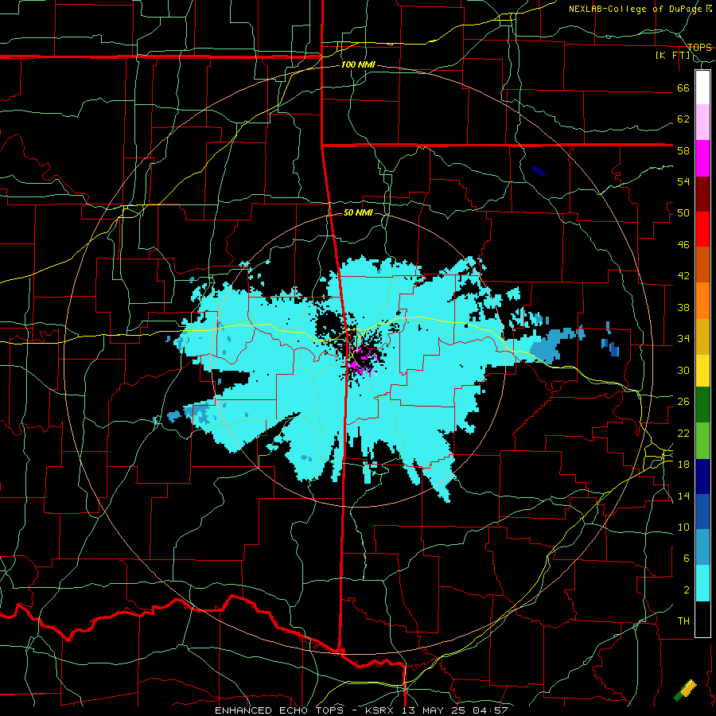Image resolution: width=716 pixels, height=716 pixels.
Task: Click the small dark blue echo northeast
Action: [539, 171]
